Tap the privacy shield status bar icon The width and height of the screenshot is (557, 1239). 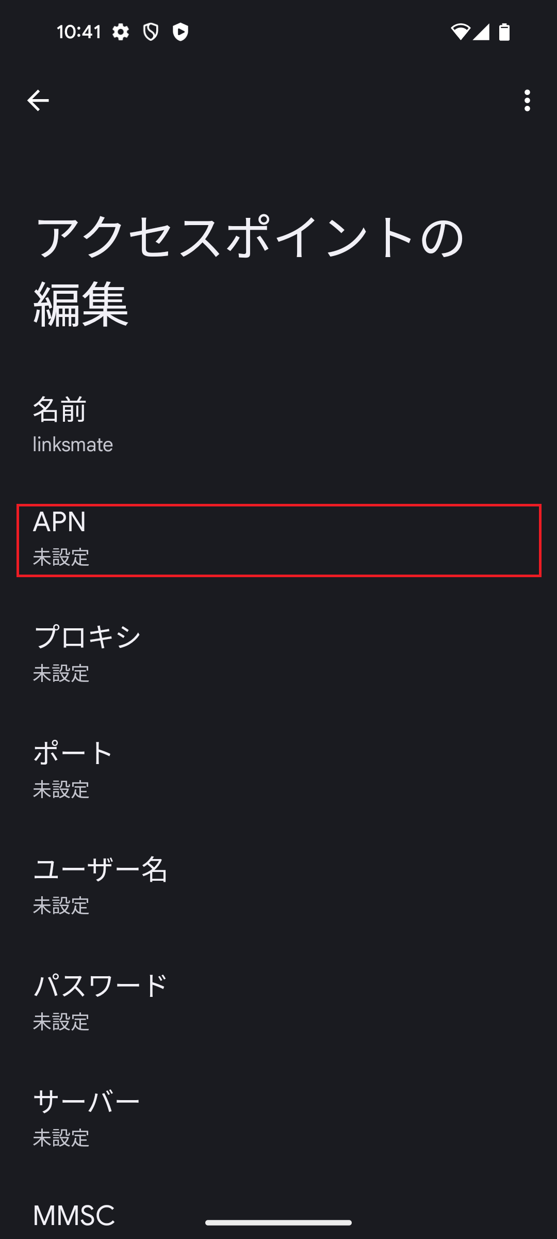click(x=151, y=31)
